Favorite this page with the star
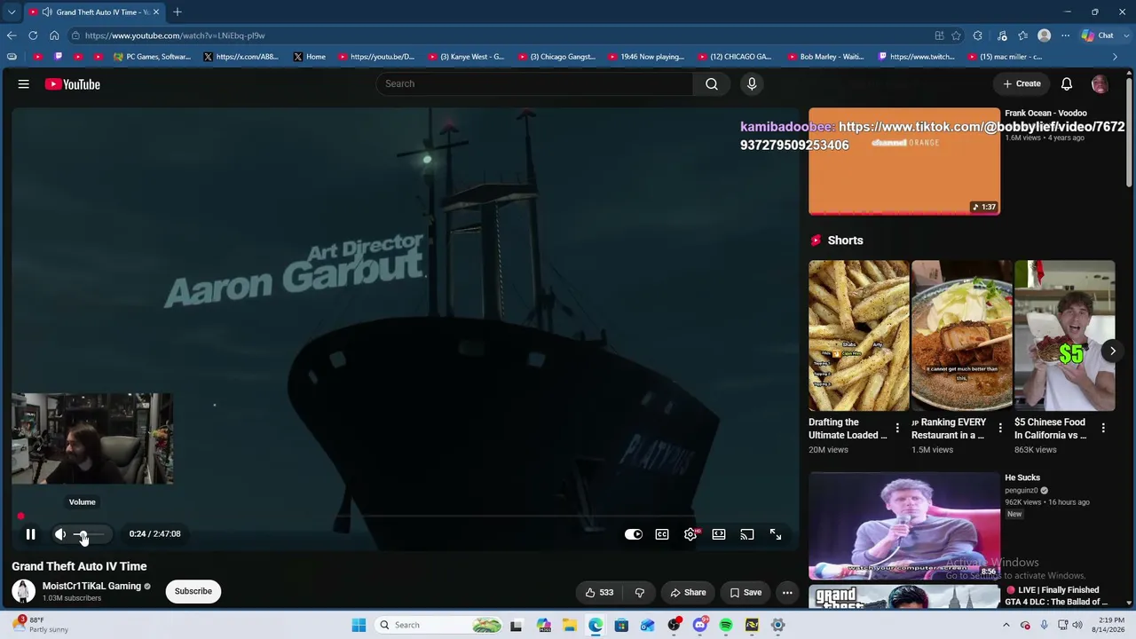The width and height of the screenshot is (1136, 639). (956, 35)
